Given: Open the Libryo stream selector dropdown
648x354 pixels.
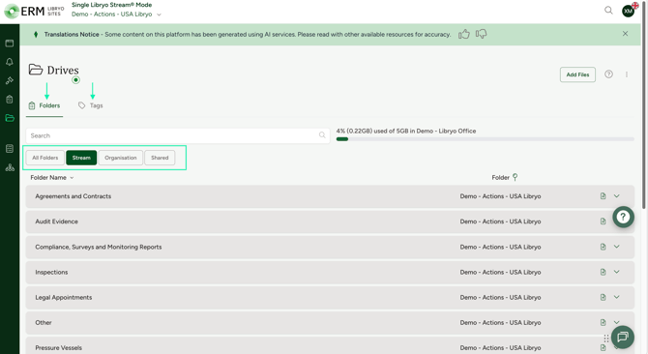Looking at the screenshot, I should (116, 15).
